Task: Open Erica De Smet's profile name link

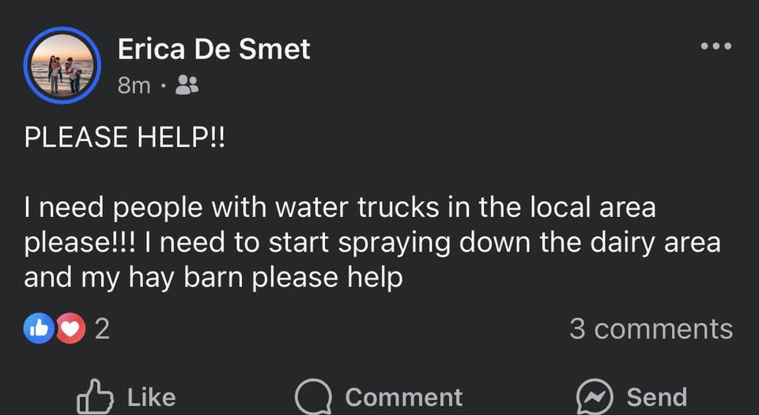Action: tap(213, 49)
